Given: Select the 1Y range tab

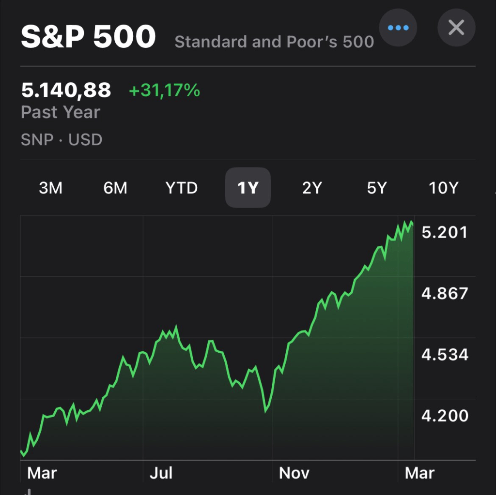Looking at the screenshot, I should [x=248, y=188].
